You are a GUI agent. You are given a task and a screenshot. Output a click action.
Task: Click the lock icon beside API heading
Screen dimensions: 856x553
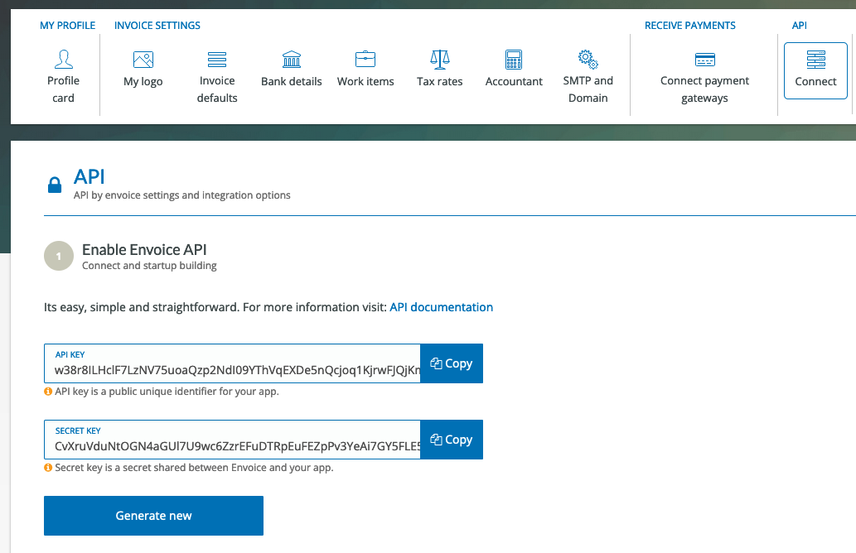(55, 185)
